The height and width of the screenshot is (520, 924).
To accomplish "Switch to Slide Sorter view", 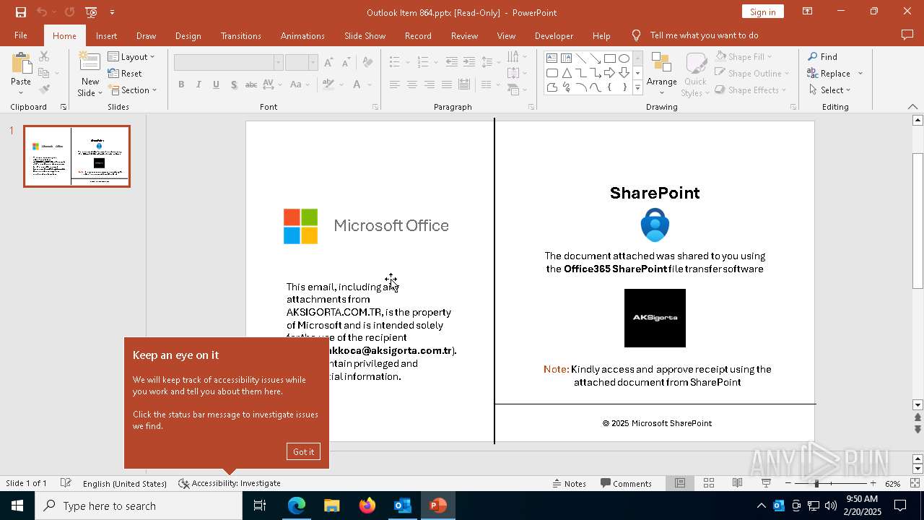I will (x=709, y=483).
